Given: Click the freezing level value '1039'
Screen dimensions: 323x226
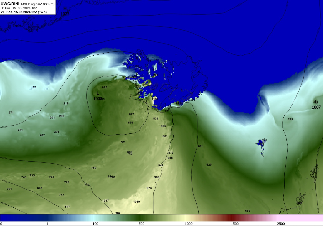Looking at the screenshot, I should pyautogui.click(x=137, y=202).
